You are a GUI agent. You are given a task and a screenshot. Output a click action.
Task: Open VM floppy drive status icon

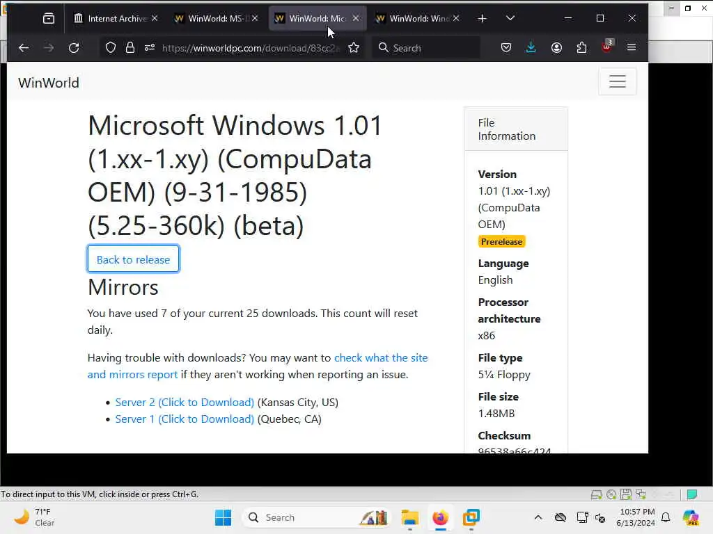pos(626,494)
